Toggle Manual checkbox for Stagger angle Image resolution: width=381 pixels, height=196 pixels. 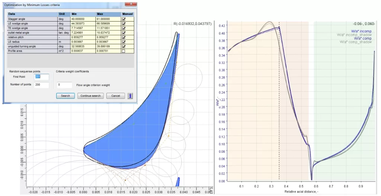click(124, 19)
